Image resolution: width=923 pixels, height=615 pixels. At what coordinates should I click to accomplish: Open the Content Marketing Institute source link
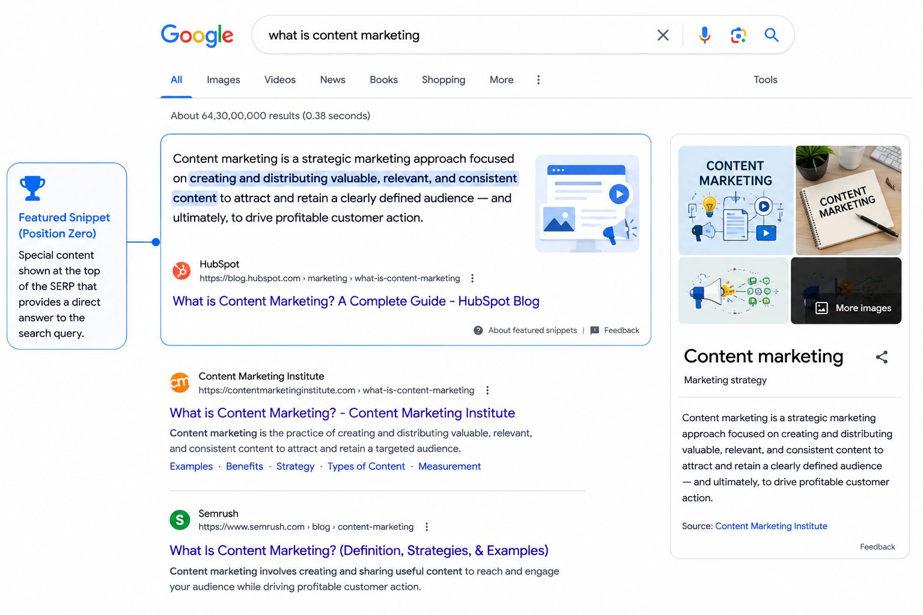(x=771, y=526)
